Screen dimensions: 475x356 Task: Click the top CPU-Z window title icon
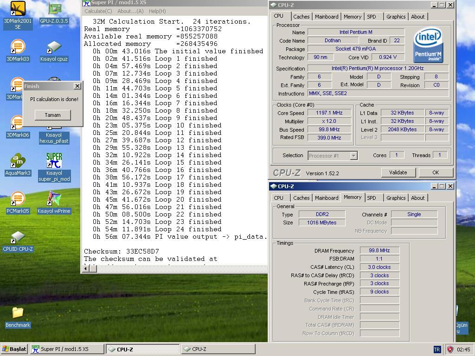click(x=273, y=5)
